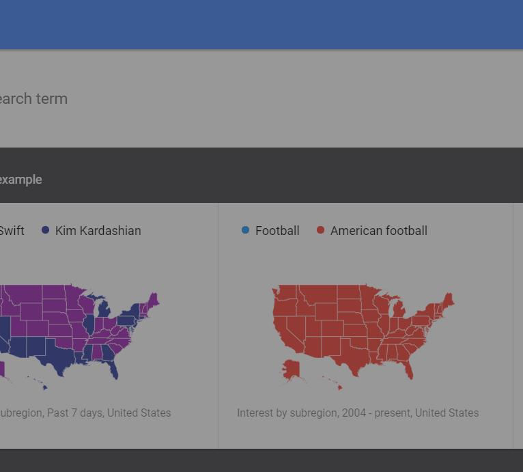Click the dark blue Kim Kardashian legend dot
Screen dimensions: 523x472
tap(46, 230)
